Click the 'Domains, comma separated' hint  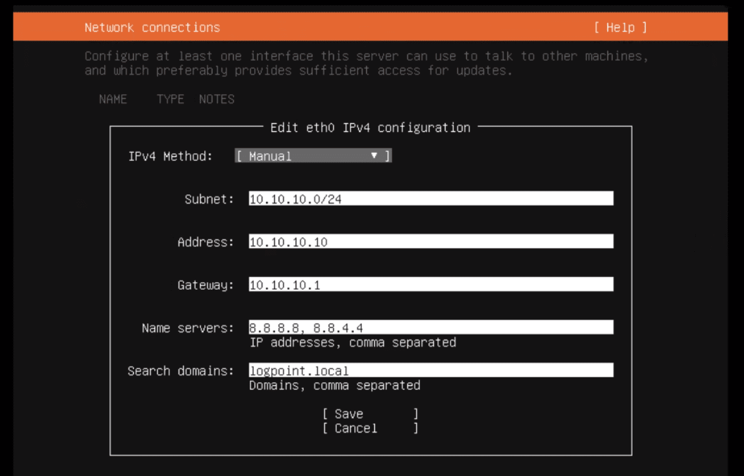[x=335, y=385]
